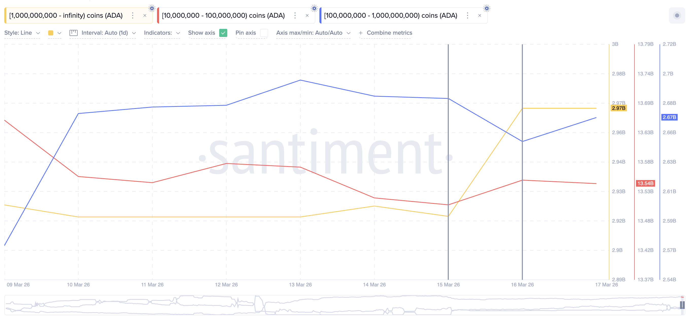Click Cardano logo on the yellow metric tab

152,8
